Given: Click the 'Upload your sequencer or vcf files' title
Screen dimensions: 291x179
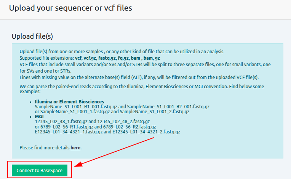Looking at the screenshot, I should pyautogui.click(x=70, y=8).
